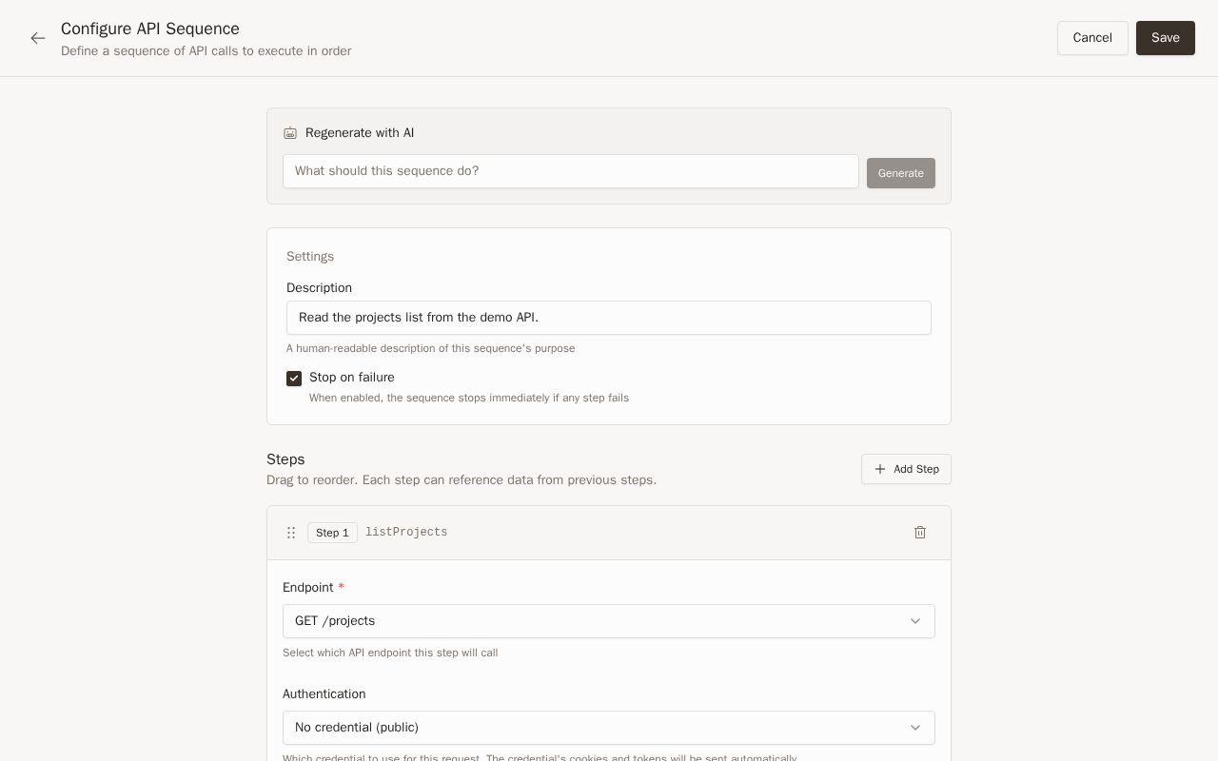Viewport: 1218px width, 761px height.
Task: Click the Configure API Sequence heading
Action: click(150, 29)
